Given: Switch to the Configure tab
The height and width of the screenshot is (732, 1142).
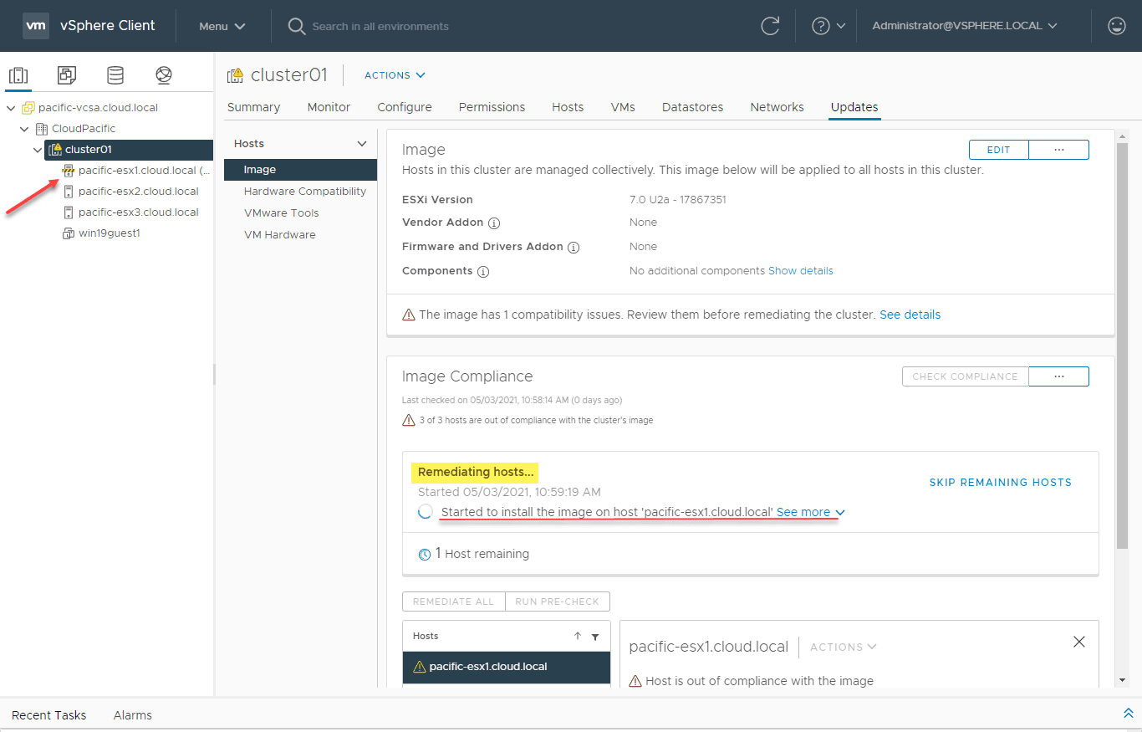Looking at the screenshot, I should coord(405,107).
